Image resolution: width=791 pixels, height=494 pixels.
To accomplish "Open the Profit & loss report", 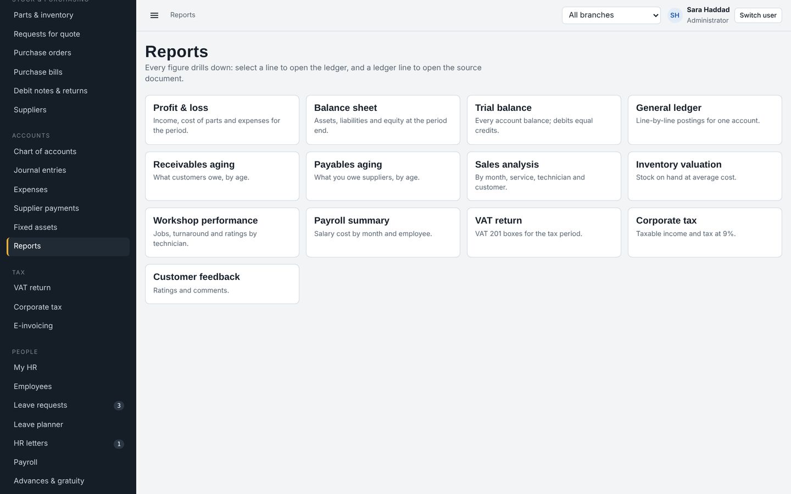I will click(x=222, y=120).
